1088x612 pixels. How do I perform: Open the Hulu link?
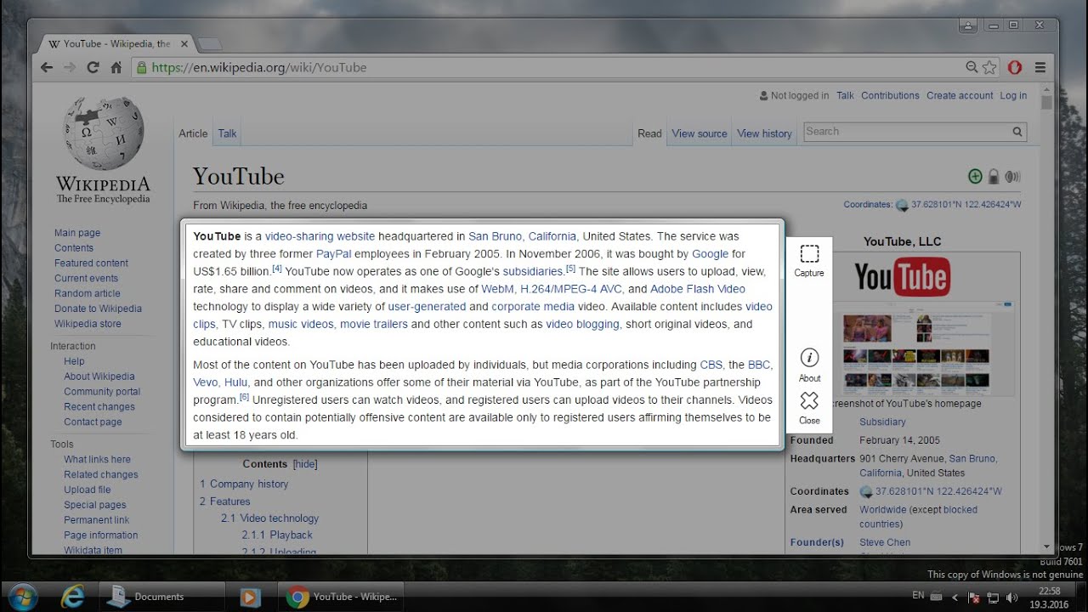235,382
